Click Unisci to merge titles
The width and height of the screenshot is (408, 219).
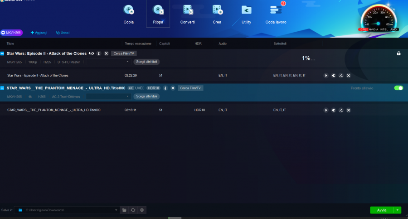click(63, 33)
